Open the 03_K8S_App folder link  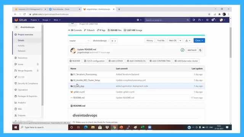pos(79,86)
